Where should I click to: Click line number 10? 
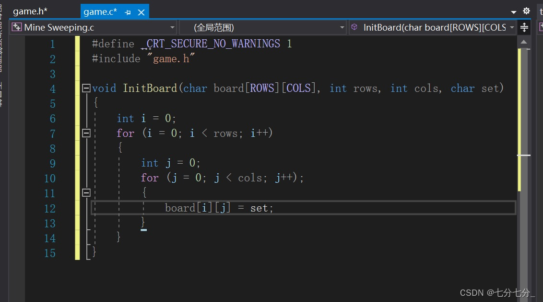tap(50, 179)
